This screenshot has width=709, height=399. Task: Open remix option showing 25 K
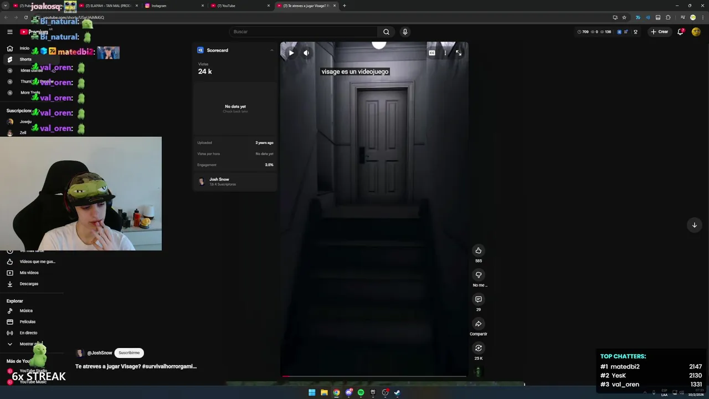[479, 348]
